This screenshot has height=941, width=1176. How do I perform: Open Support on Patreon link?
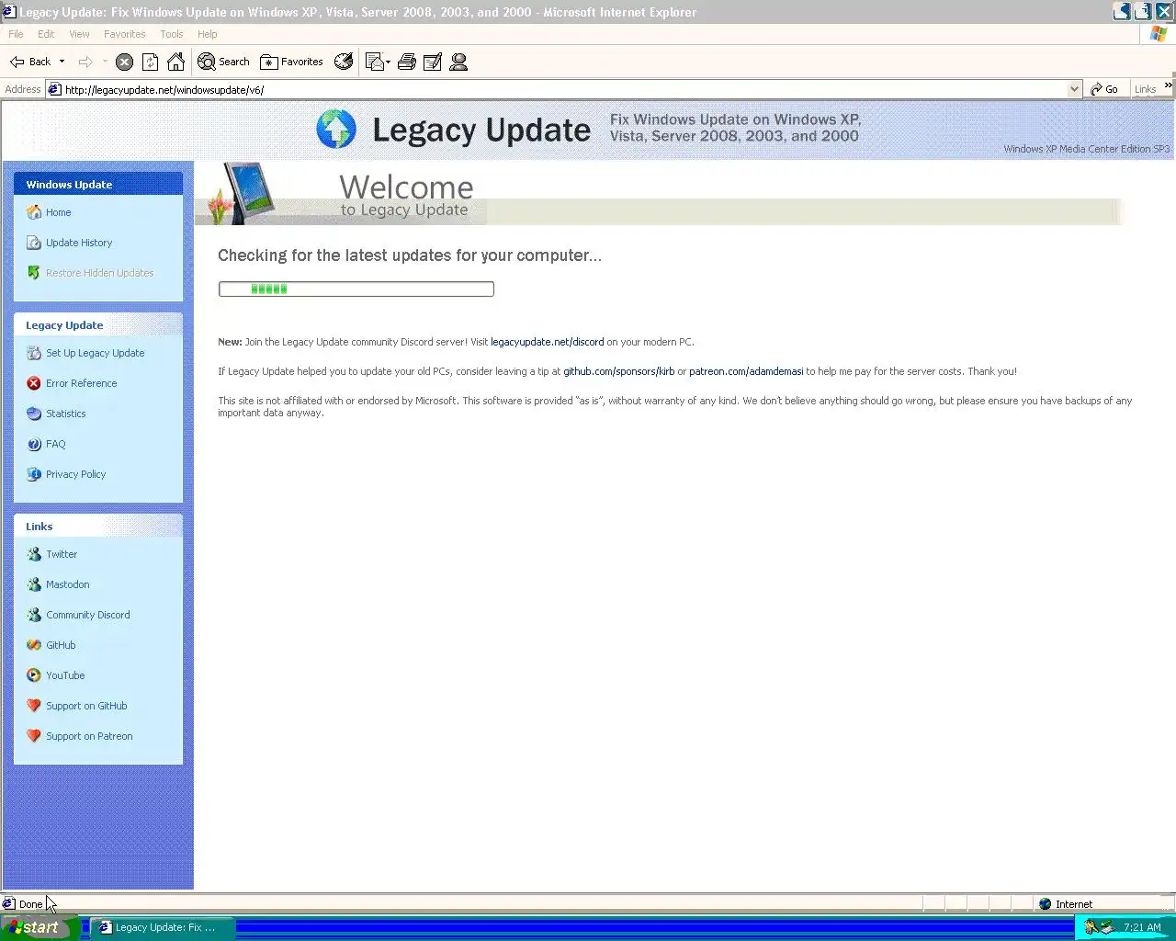(x=89, y=736)
